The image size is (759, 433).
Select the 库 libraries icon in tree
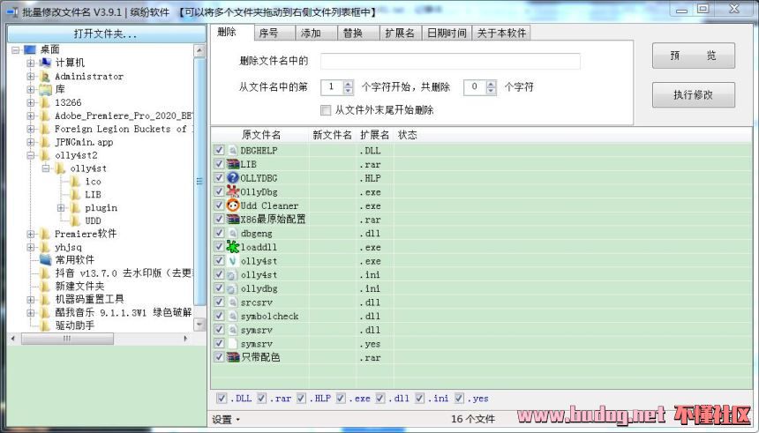click(x=45, y=89)
